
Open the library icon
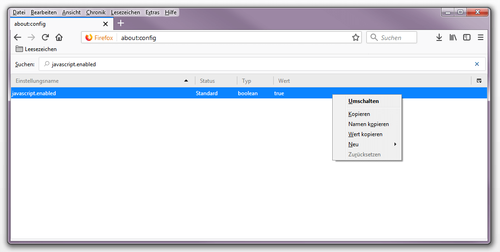coord(453,38)
